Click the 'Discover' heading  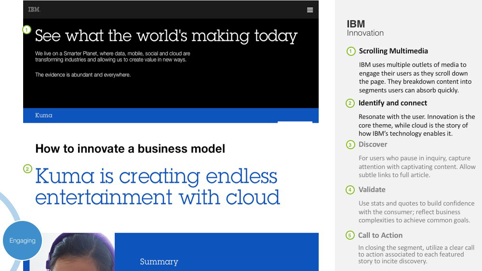pyautogui.click(x=373, y=144)
